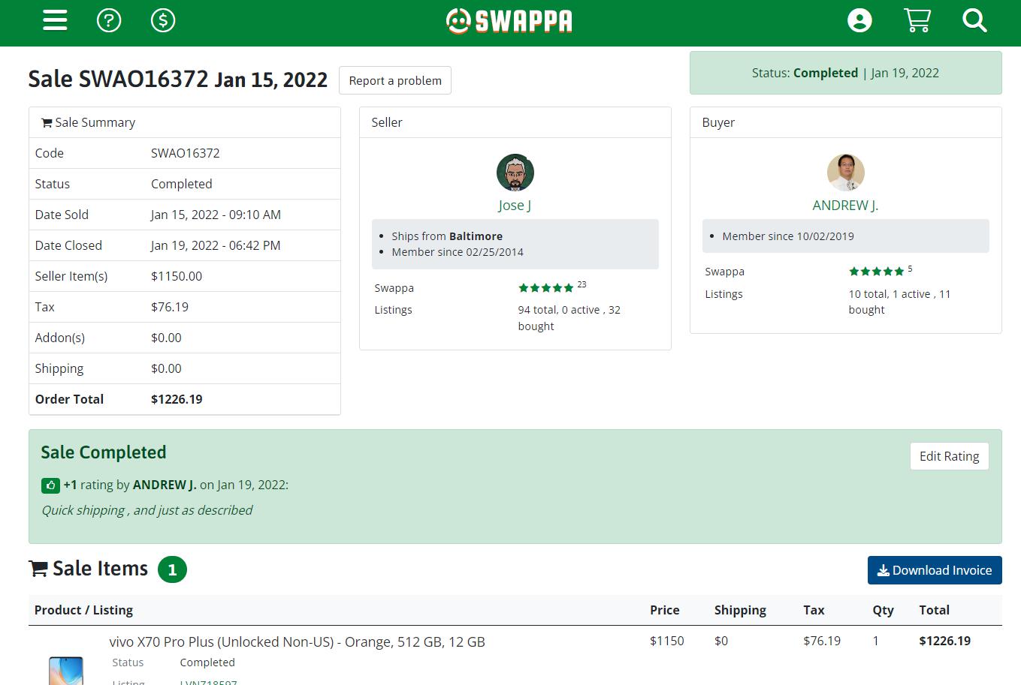Open the user account profile icon

859,20
